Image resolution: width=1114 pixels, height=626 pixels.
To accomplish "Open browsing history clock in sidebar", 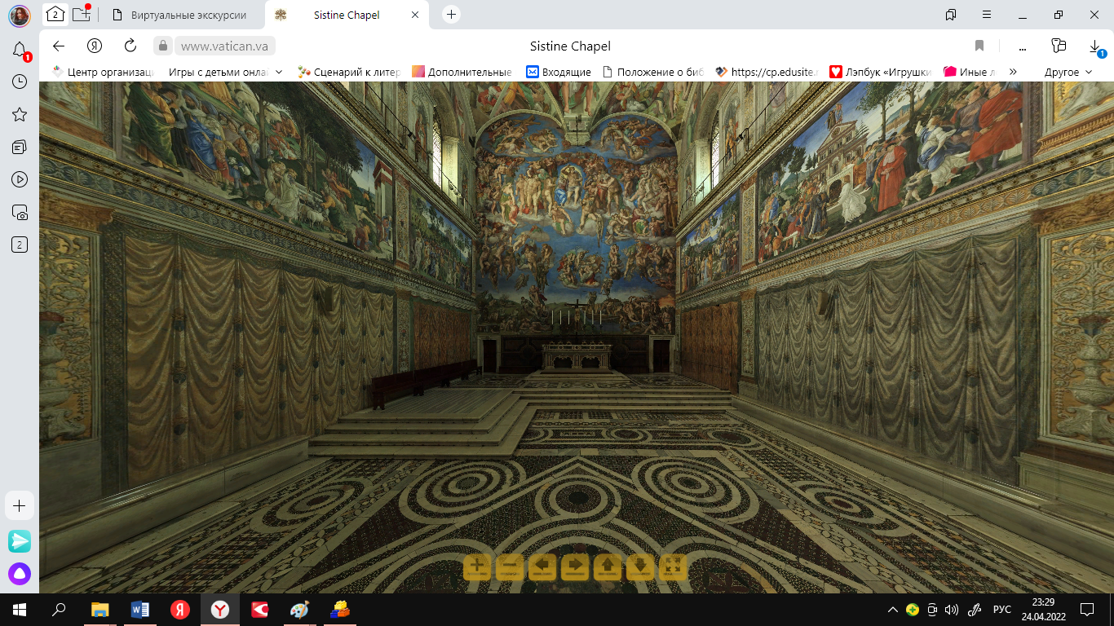I will (20, 82).
